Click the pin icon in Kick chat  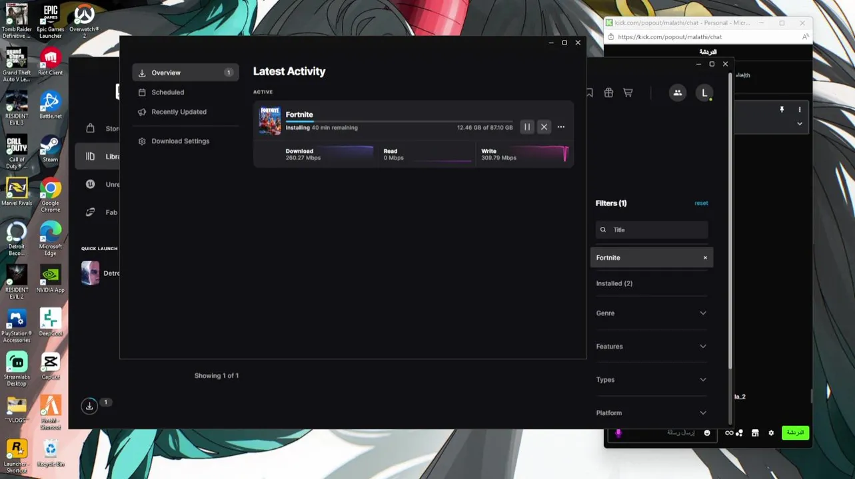click(x=782, y=110)
